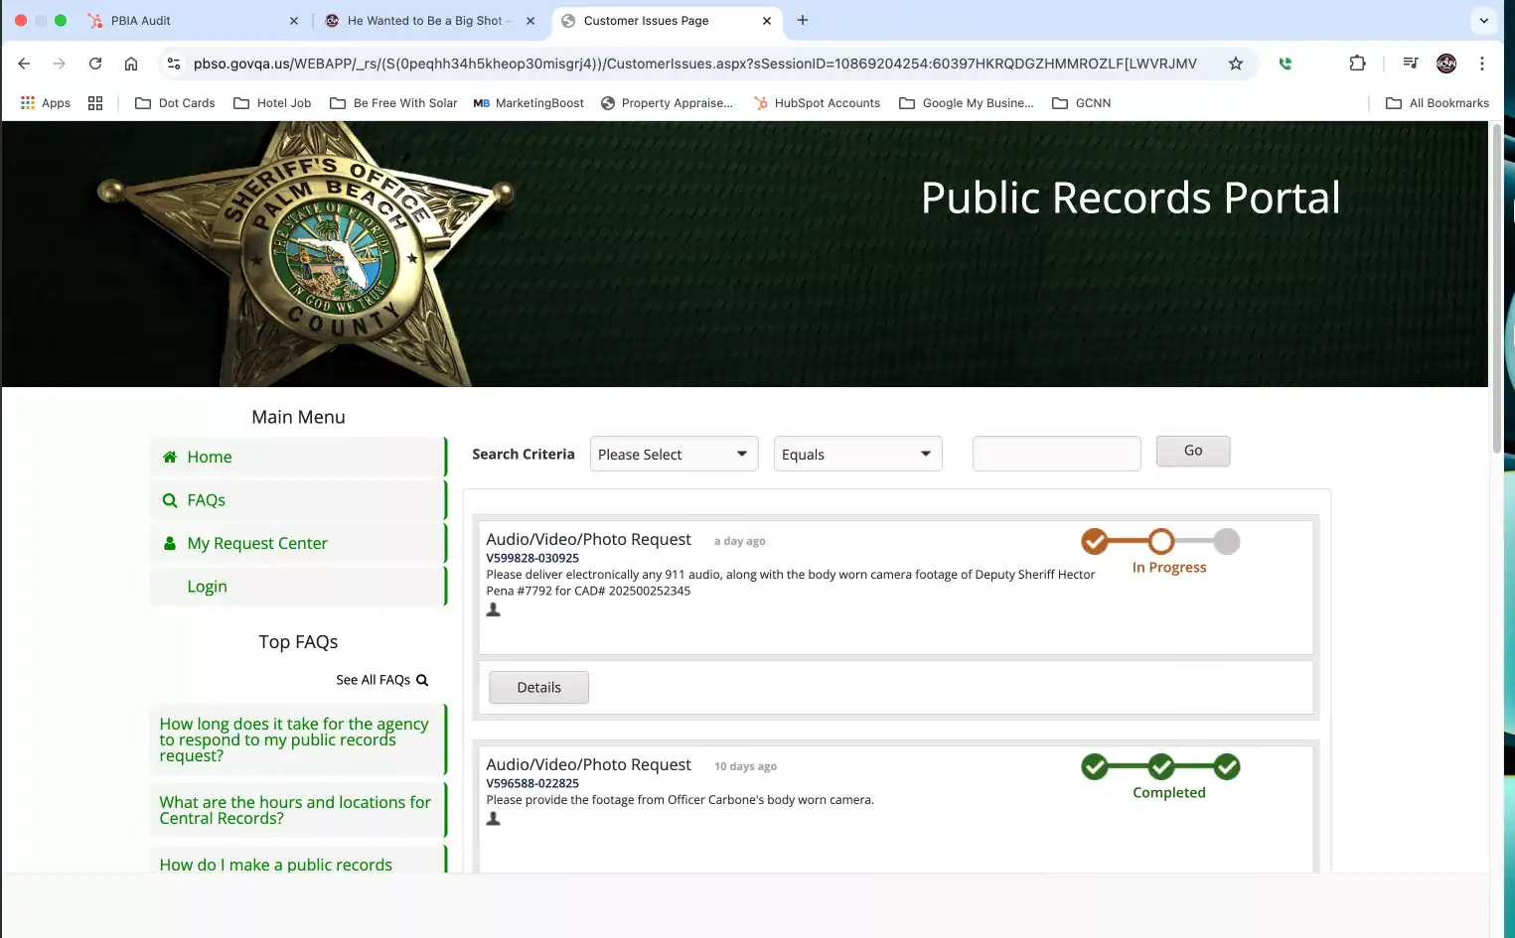This screenshot has width=1515, height=938.
Task: Open the tab search dropdown arrow
Action: pos(1483,20)
